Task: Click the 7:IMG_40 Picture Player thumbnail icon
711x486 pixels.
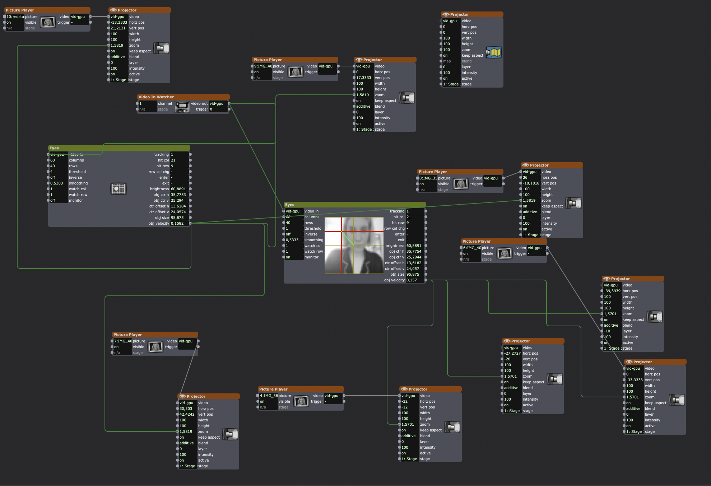Action: (155, 347)
